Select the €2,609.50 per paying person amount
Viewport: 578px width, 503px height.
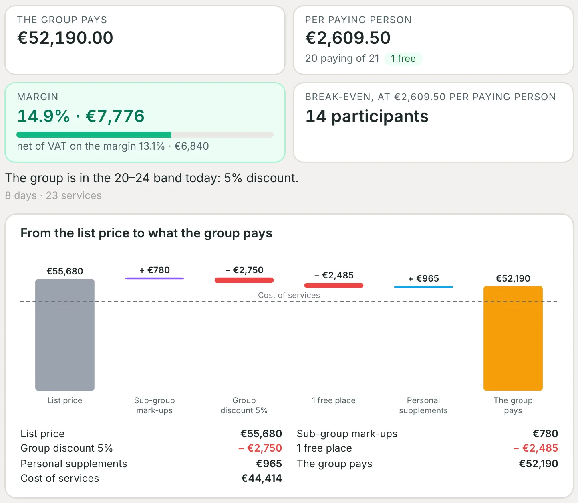(348, 38)
